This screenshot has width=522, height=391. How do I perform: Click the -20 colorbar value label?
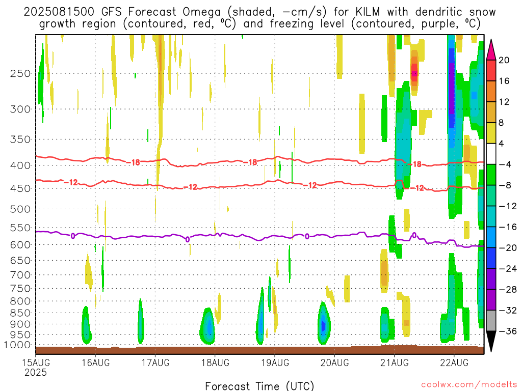point(508,248)
